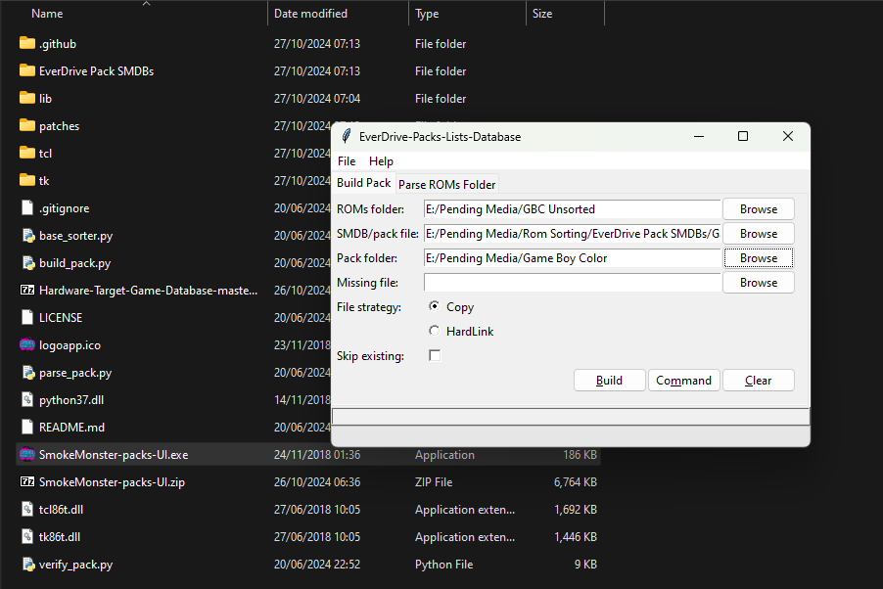The width and height of the screenshot is (883, 589).
Task: Switch to the Parse ROMs Folder tab
Action: (x=447, y=185)
